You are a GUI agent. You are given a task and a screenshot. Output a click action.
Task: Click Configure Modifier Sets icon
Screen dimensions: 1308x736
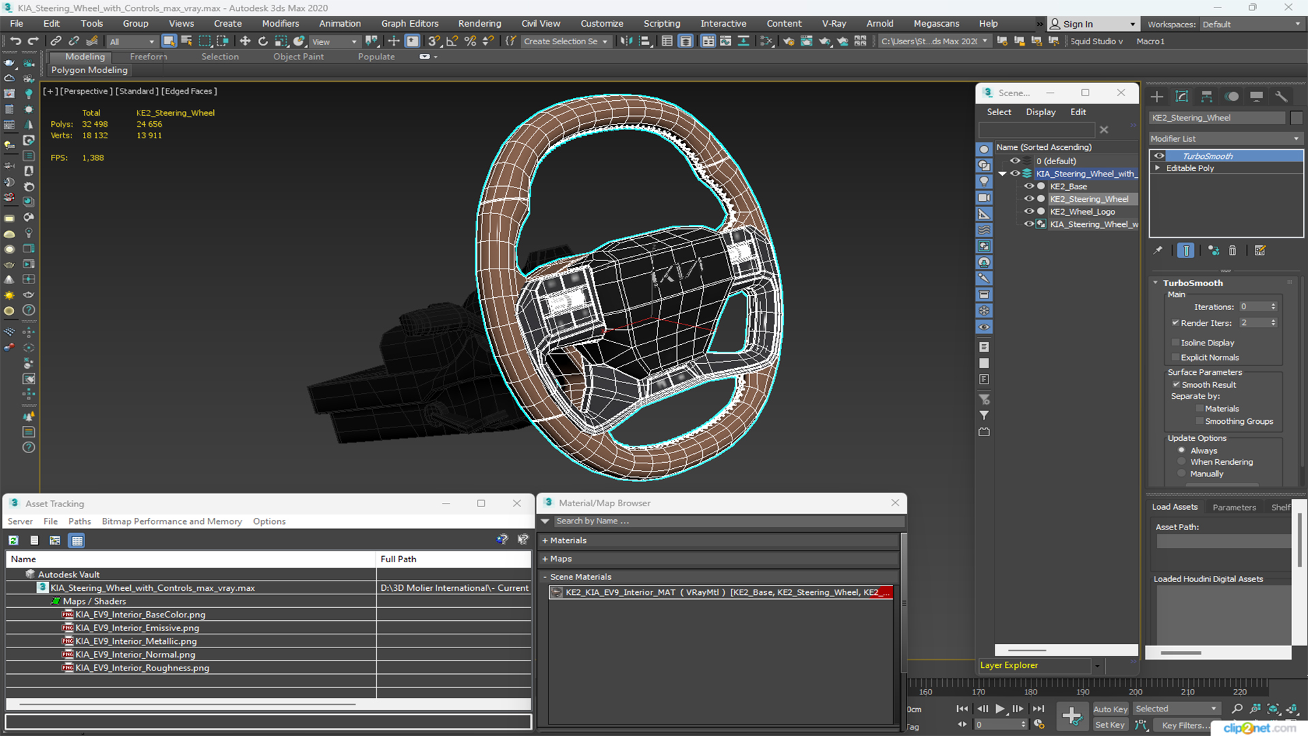point(1260,251)
